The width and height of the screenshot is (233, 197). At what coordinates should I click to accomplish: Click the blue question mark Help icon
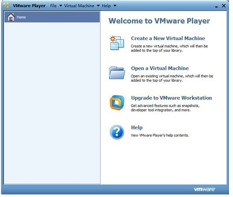tap(117, 132)
